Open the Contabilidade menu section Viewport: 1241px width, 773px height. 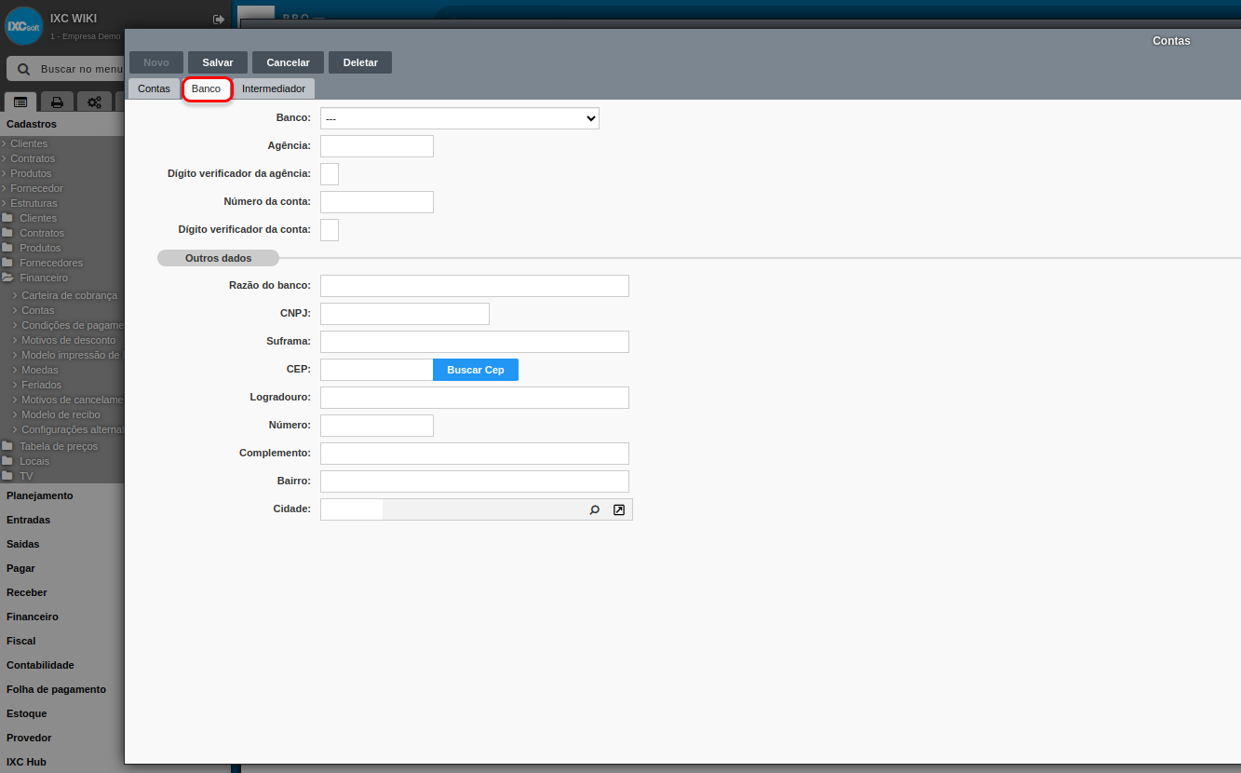(x=40, y=665)
